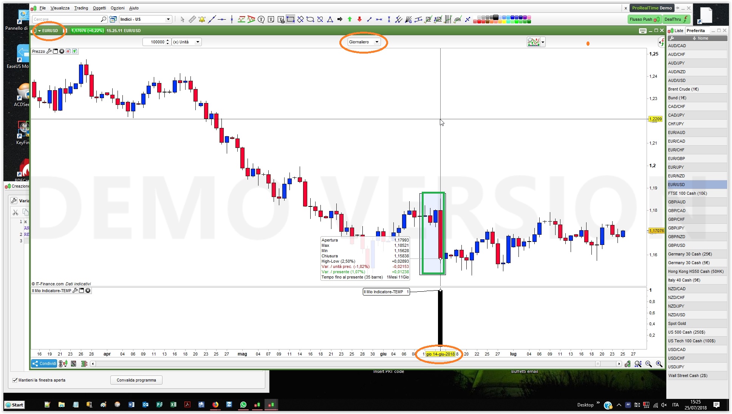The image size is (732, 414).
Task: Click the zoom in magnifier icon
Action: (659, 364)
